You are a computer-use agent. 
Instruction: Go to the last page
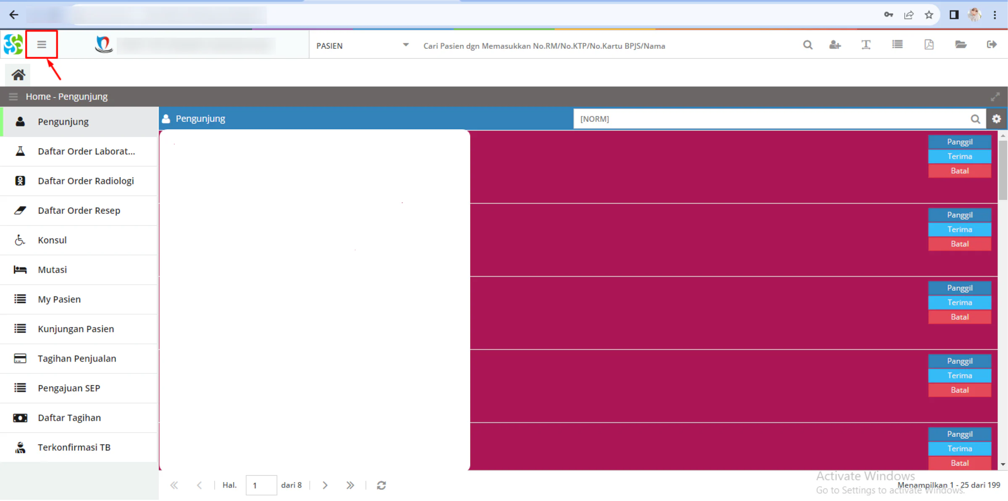point(350,485)
